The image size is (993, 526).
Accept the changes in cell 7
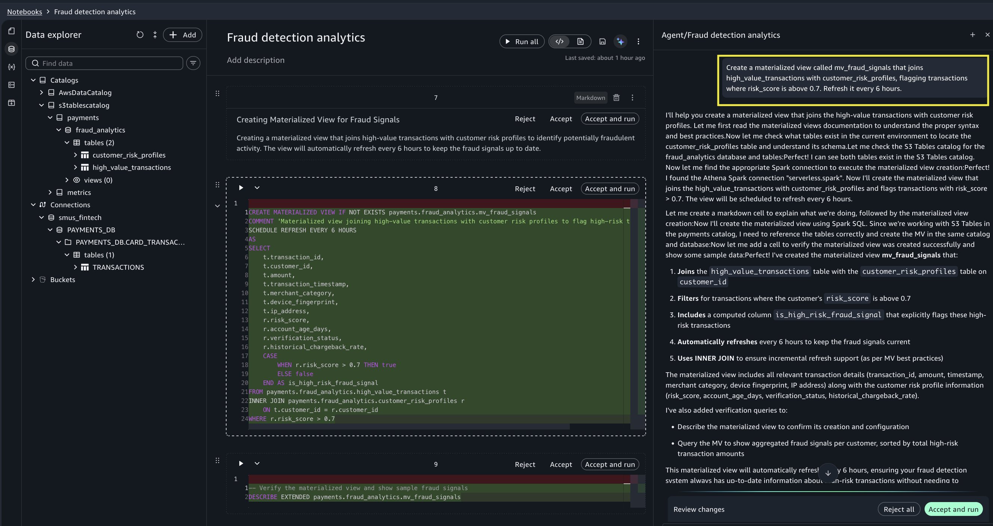[561, 119]
